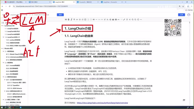Screen dimensions: 194x109
Task: Jump to outline item 1.2 LangChain
Action: click(12, 31)
